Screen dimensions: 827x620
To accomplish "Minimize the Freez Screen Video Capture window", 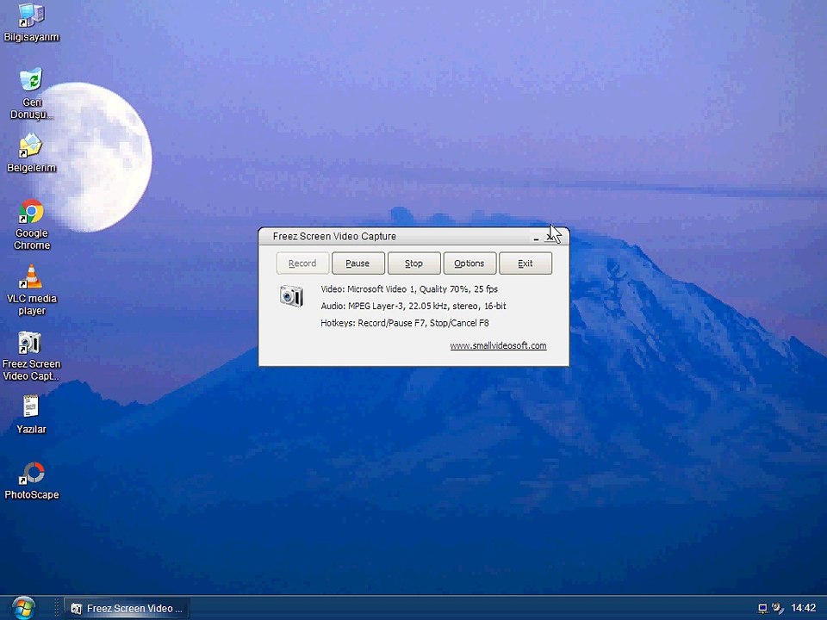I will point(536,239).
